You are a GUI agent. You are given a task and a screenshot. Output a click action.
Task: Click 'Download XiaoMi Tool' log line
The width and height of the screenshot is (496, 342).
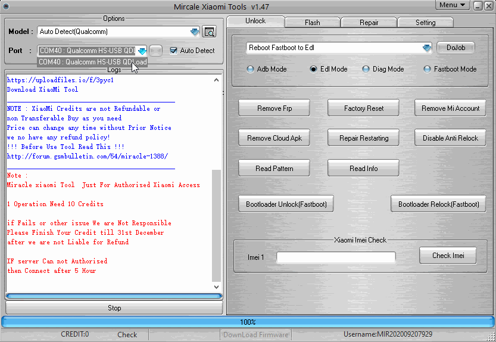(42, 89)
